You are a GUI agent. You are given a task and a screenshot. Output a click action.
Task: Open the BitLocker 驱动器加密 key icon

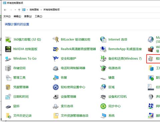click(x=56, y=39)
